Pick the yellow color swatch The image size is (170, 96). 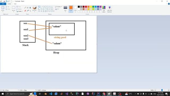pyautogui.click(x=91, y=7)
